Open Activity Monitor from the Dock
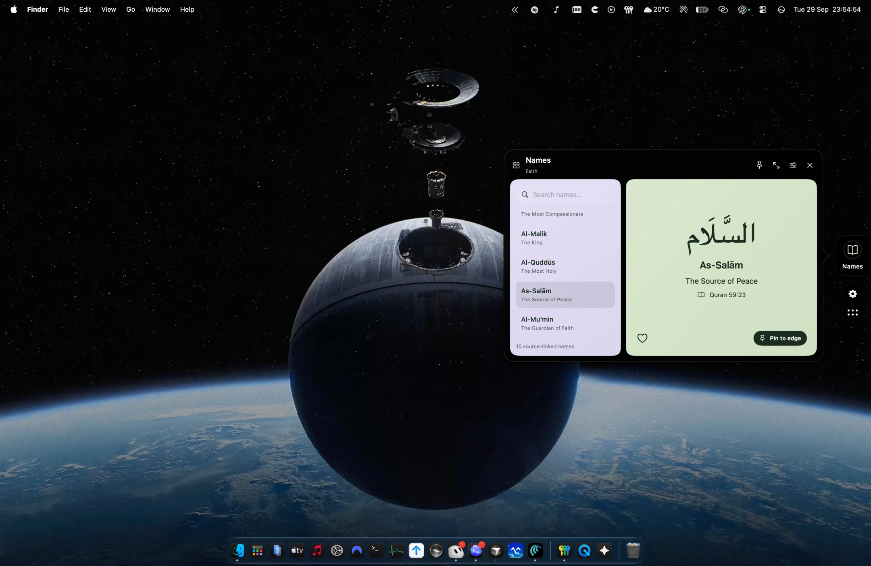 [x=396, y=550]
